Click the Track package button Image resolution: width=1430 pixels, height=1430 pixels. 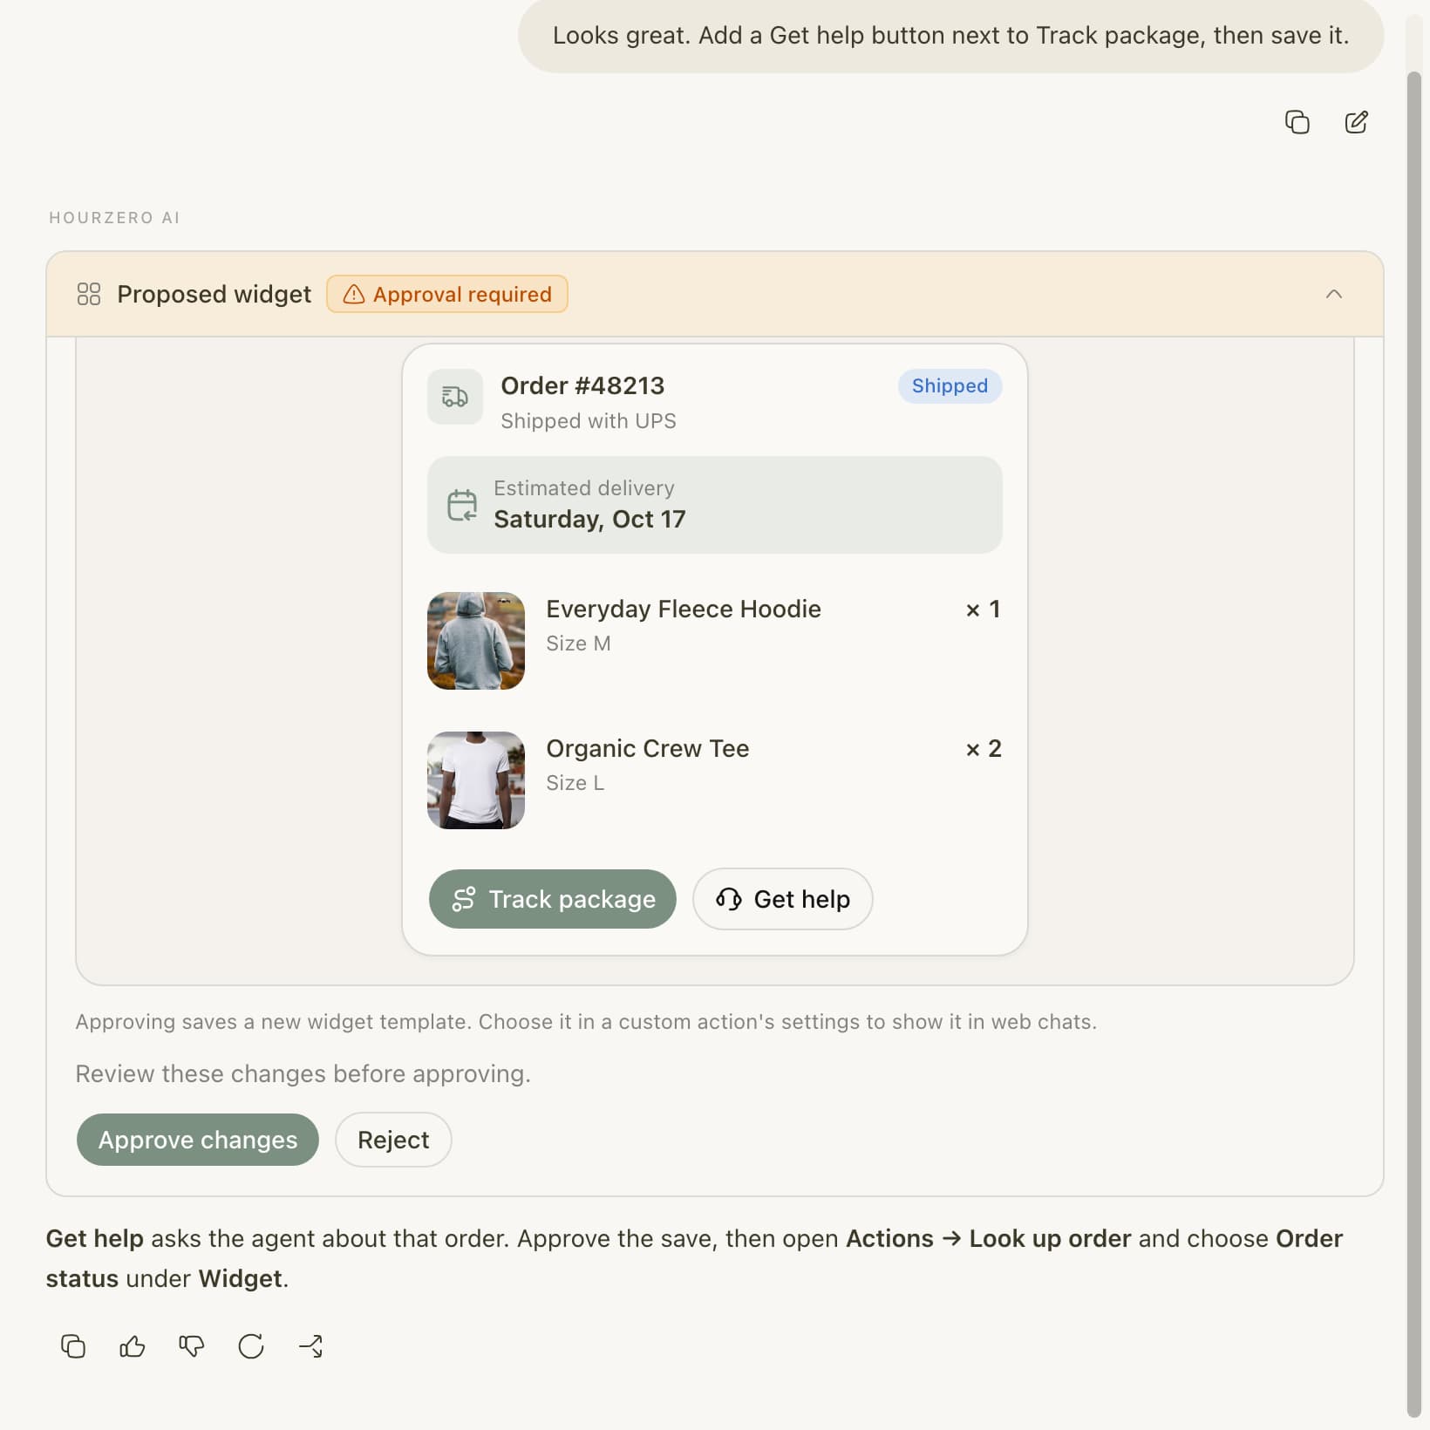pyautogui.click(x=553, y=899)
